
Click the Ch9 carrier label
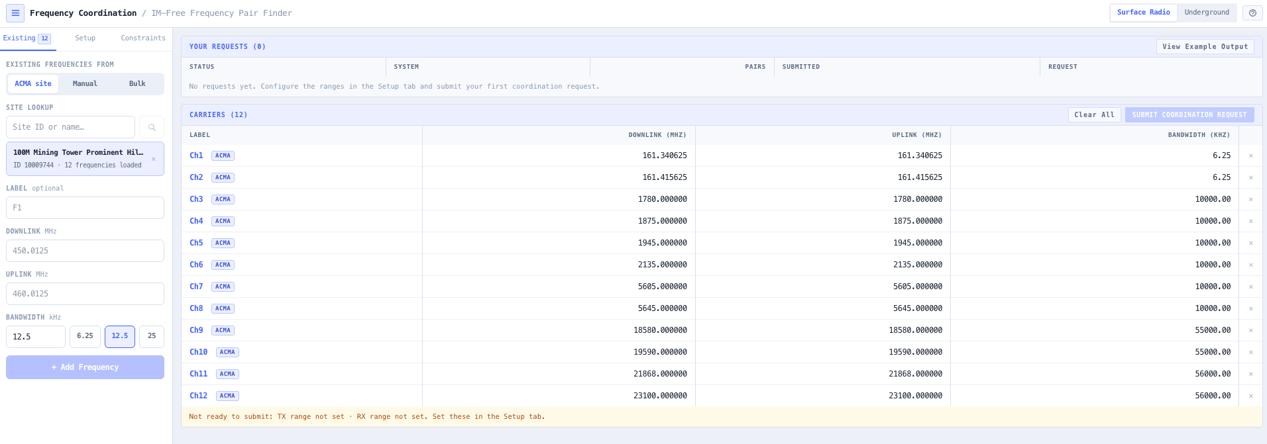click(x=196, y=330)
